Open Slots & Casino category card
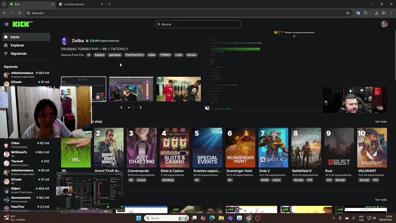The image size is (396, 223). (x=174, y=148)
